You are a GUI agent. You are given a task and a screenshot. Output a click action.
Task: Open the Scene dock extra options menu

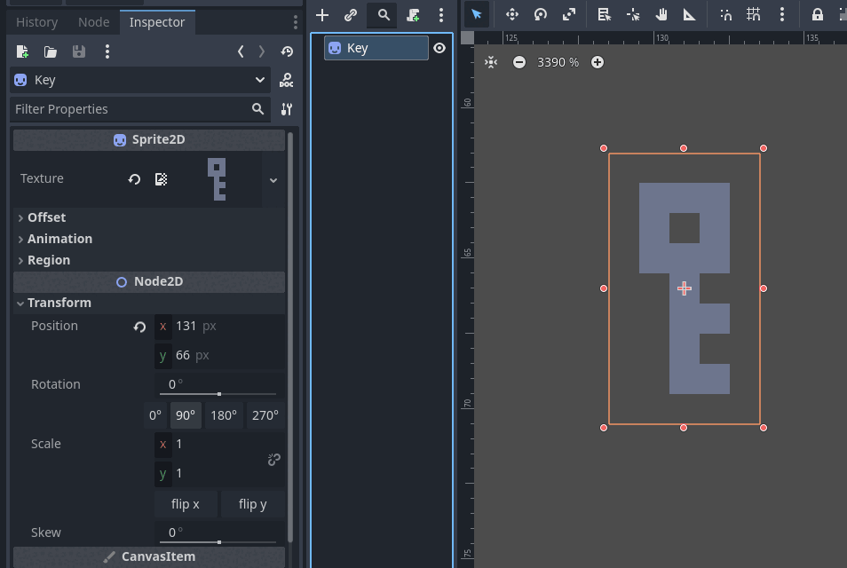[440, 15]
